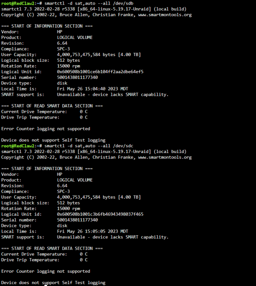Click the terminal cursor on the last line
Viewport: 256px width, 286px height.
[x=46, y=285]
